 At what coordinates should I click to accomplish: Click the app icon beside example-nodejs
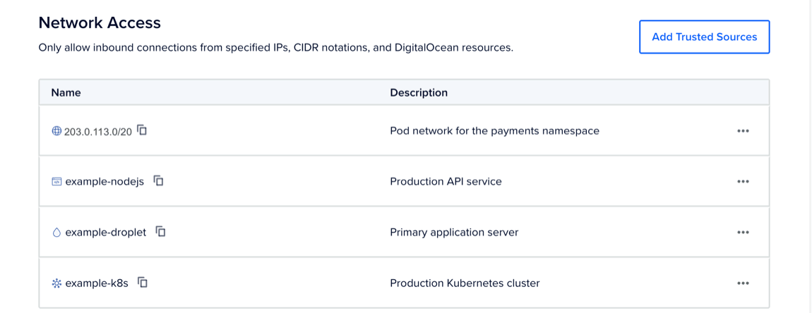pyautogui.click(x=56, y=182)
